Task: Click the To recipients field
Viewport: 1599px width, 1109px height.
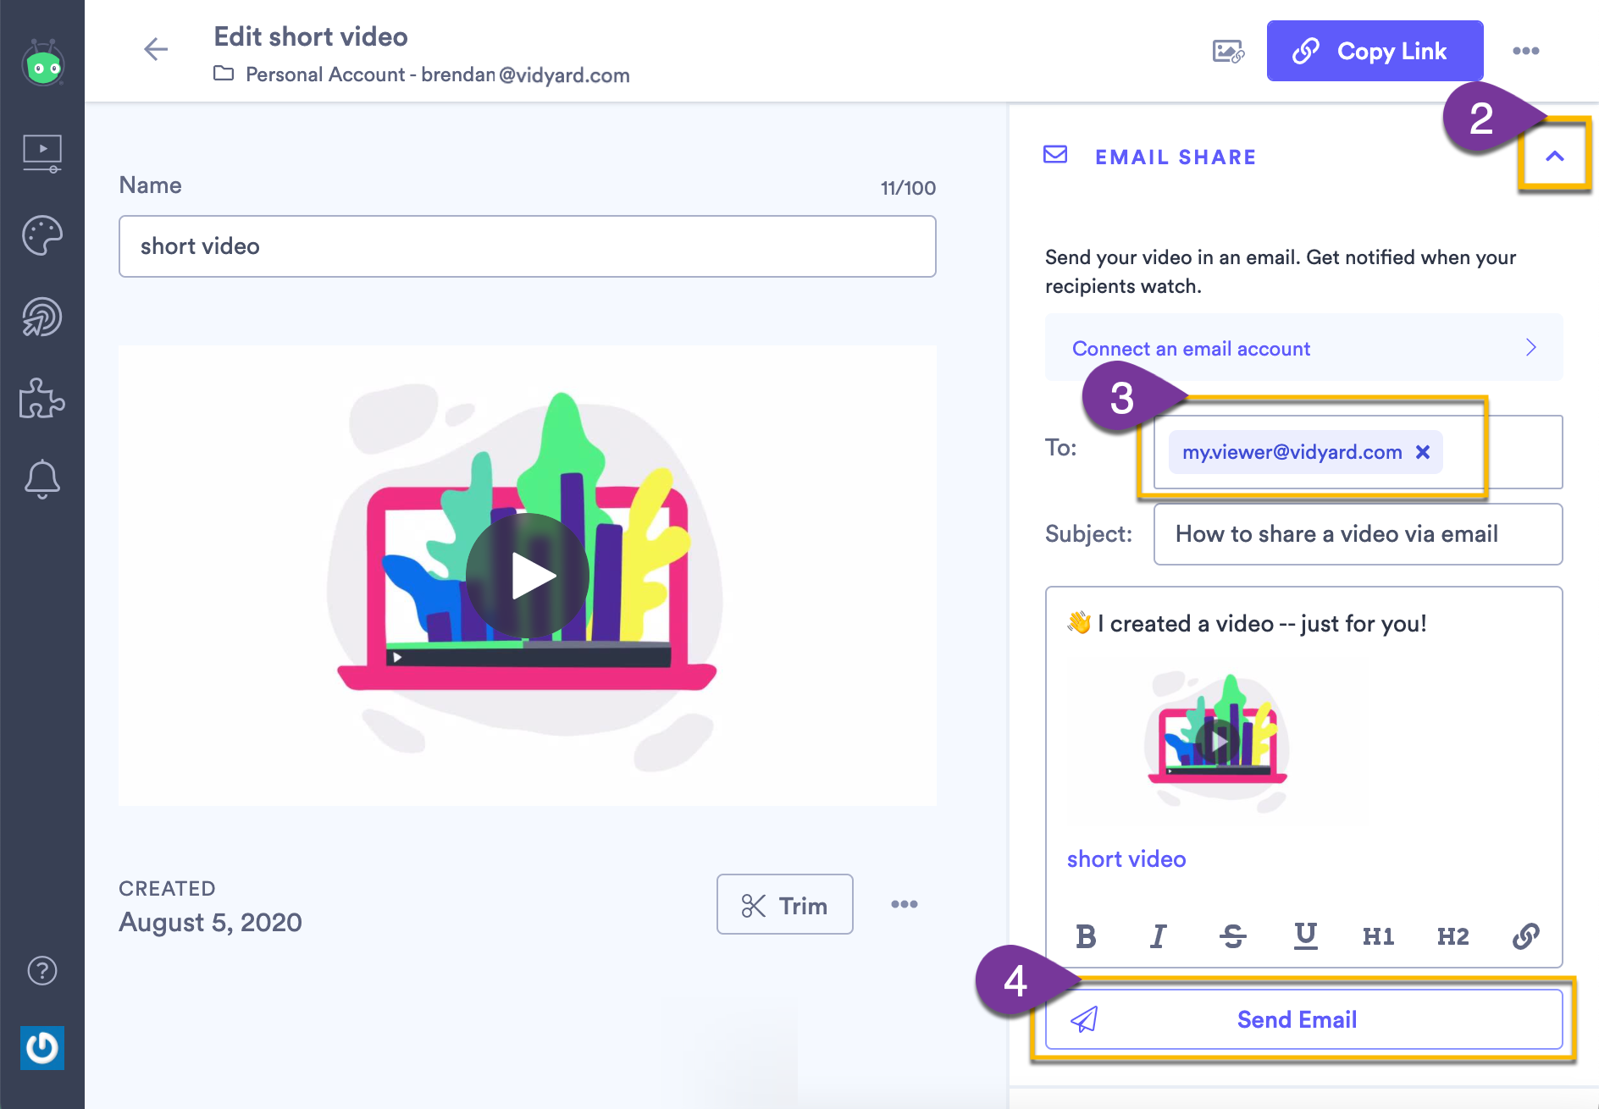Action: pos(1358,452)
